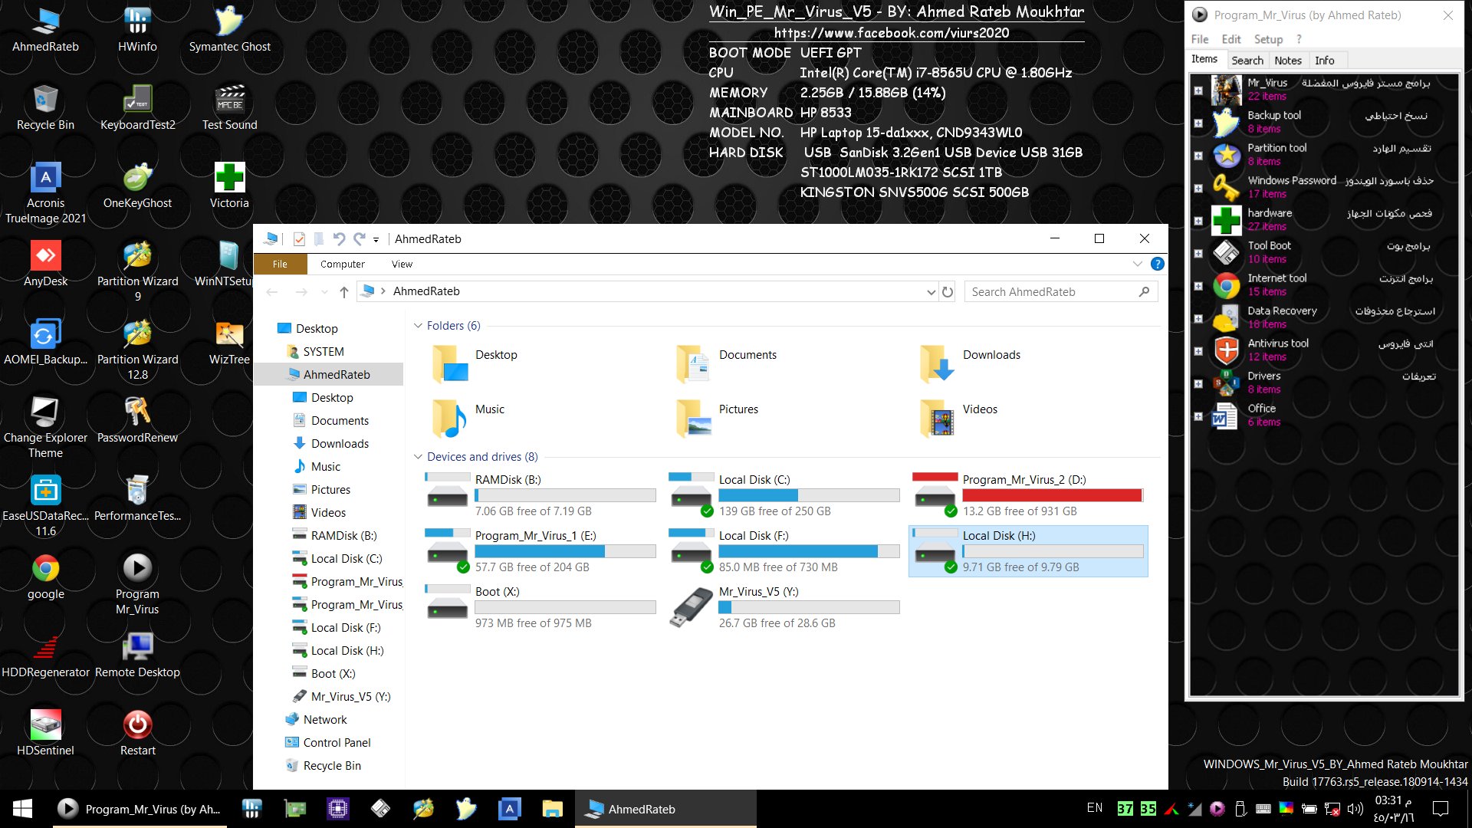Image resolution: width=1472 pixels, height=828 pixels.
Task: Switch to Search tab in launcher
Action: 1247,61
